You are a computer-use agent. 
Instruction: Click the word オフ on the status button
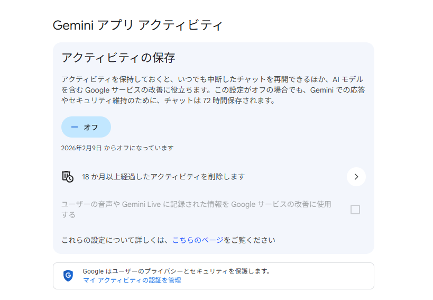coord(91,127)
